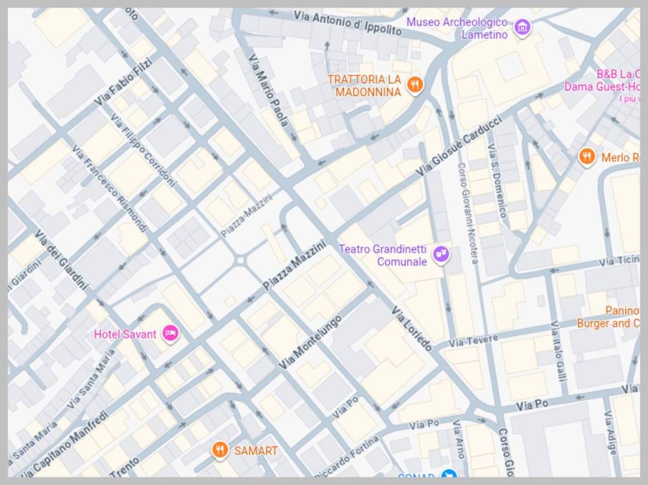
Task: Click the Museo Archeologico Lametino museum pin
Action: point(522,28)
